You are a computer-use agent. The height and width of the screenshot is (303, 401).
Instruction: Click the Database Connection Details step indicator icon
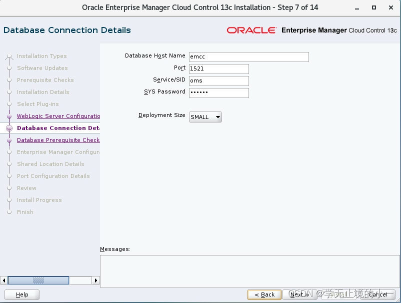coord(9,128)
